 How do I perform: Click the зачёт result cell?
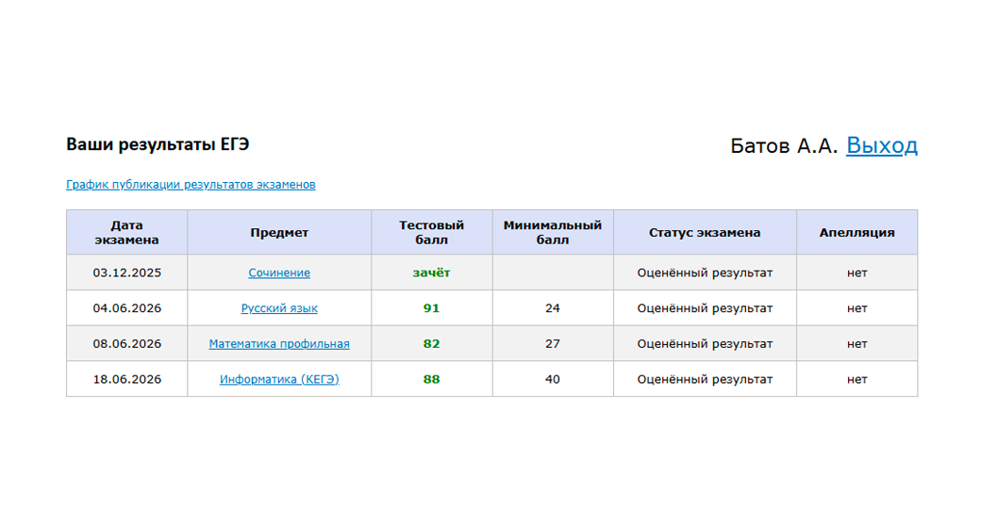[432, 273]
